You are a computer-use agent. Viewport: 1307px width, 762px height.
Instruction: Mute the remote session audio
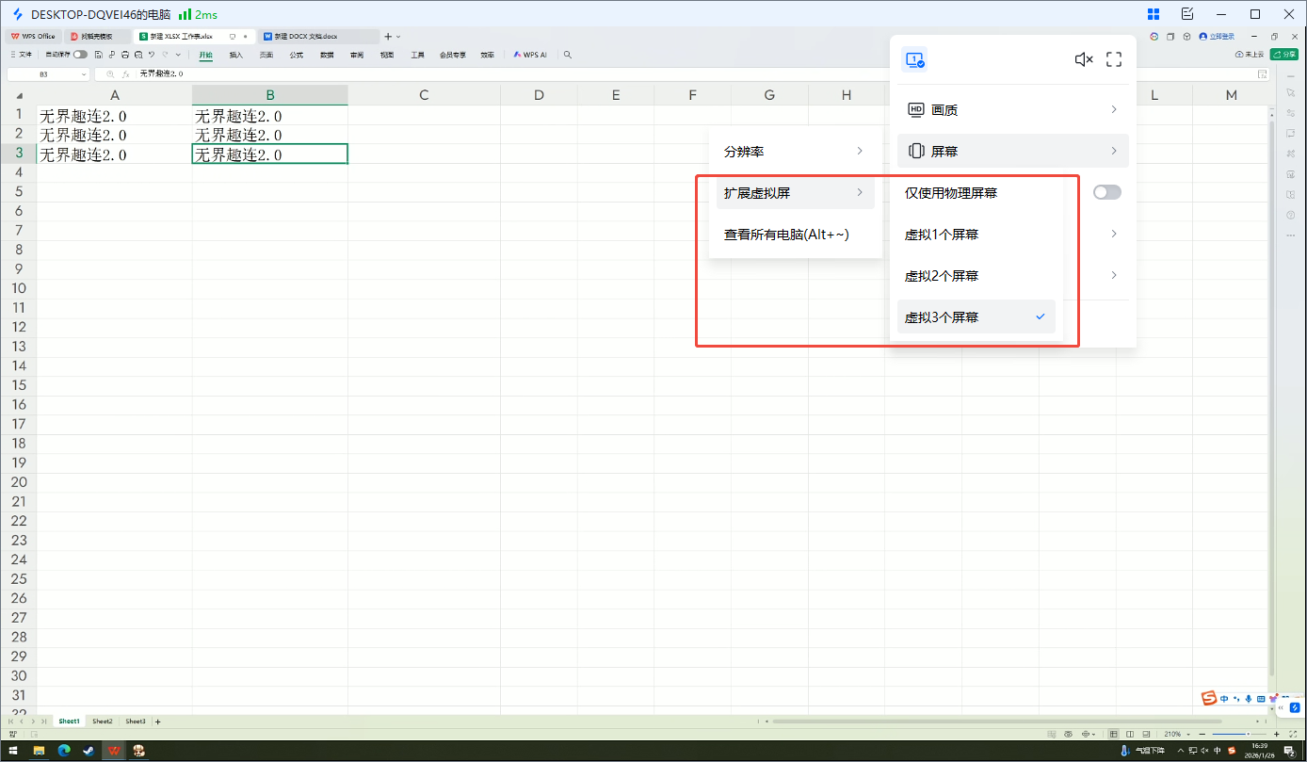click(x=1084, y=58)
